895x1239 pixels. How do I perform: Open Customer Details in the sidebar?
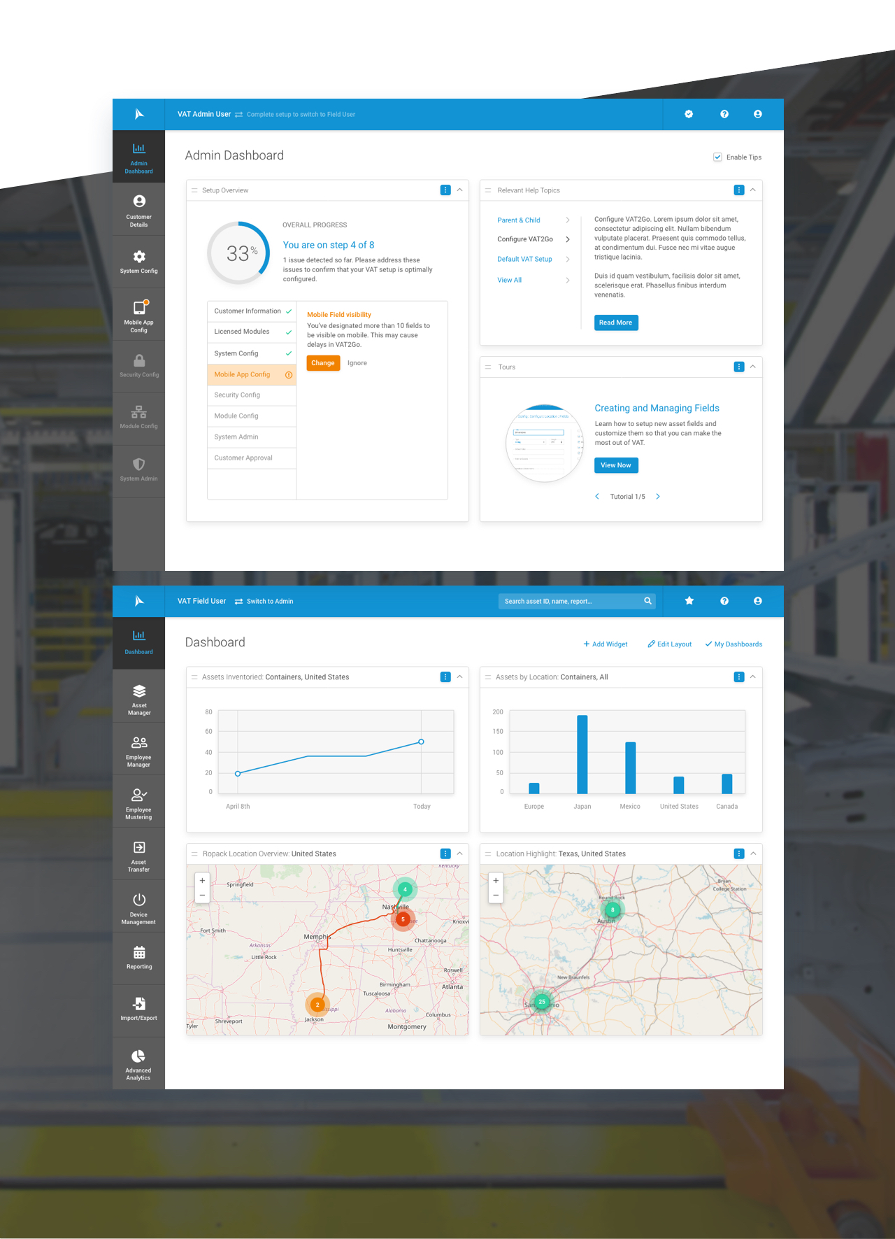click(139, 209)
